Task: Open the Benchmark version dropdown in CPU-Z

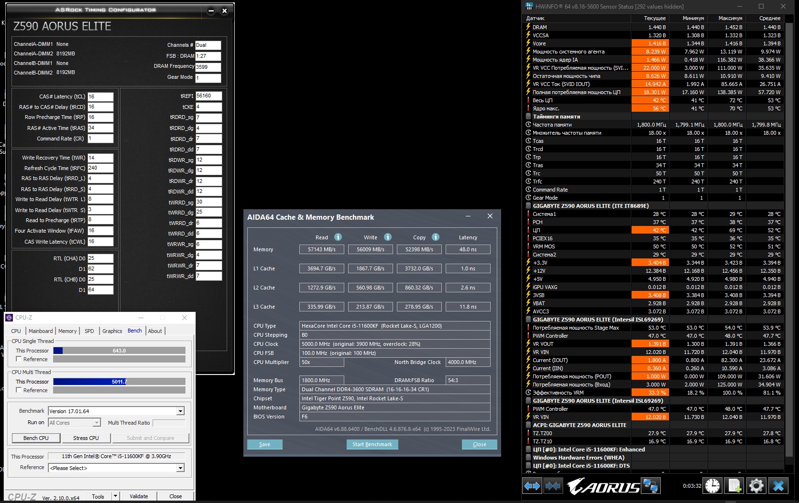Action: click(x=180, y=411)
